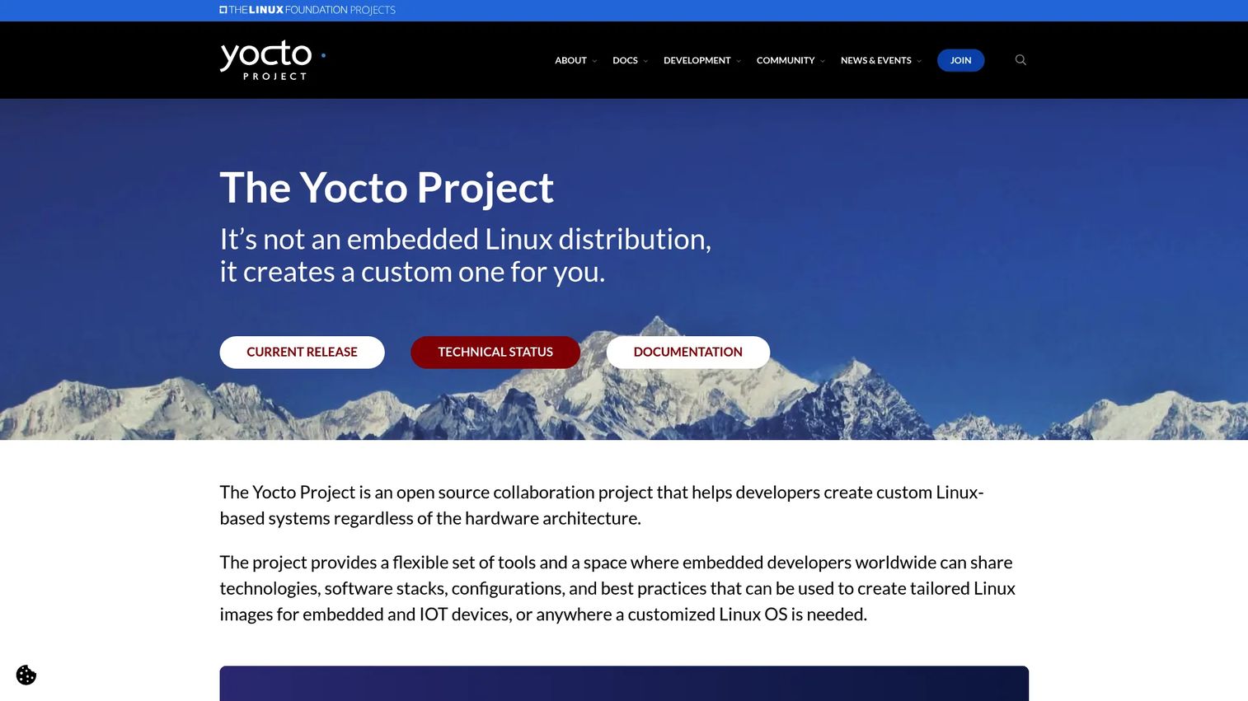Click text 'It's not an embedded Linux distribution,'
The width and height of the screenshot is (1248, 701).
click(465, 239)
